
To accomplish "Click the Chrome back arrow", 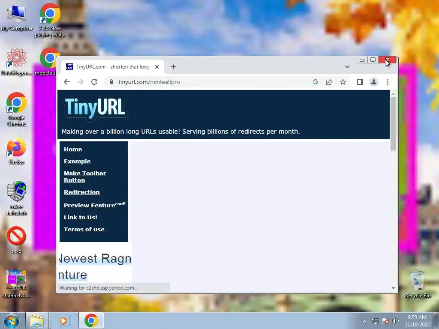I will tap(66, 82).
